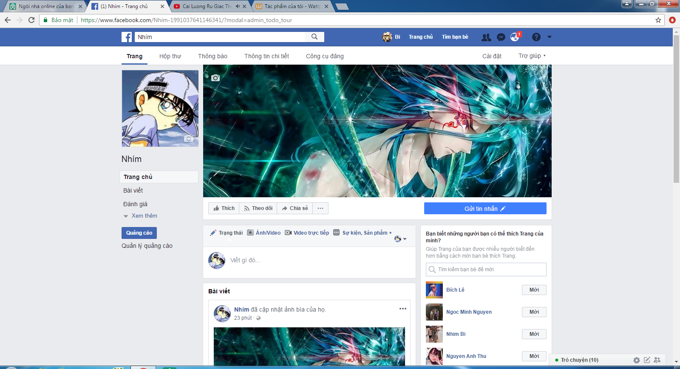Screen dimensions: 680x369
Task: Select Trang chủ in left sidebar
Action: click(x=159, y=177)
